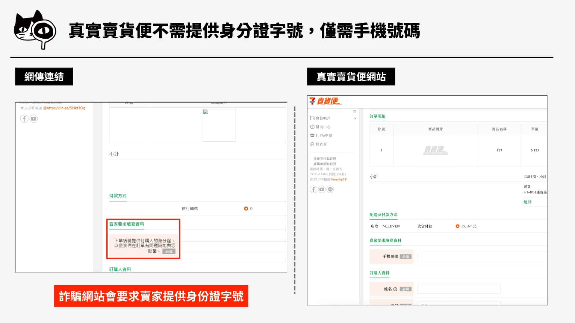Click YouTube icon on fake site
This screenshot has width=575, height=323.
(34, 119)
